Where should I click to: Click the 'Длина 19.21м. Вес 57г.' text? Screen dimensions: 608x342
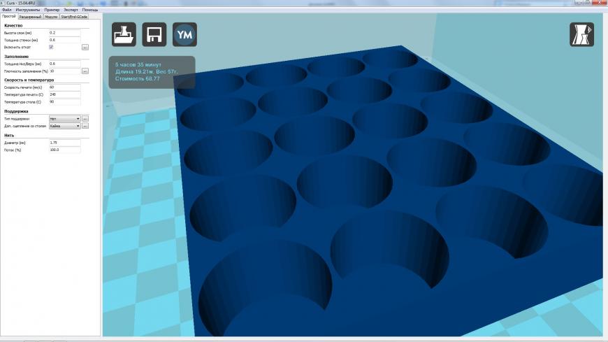pyautogui.click(x=147, y=71)
